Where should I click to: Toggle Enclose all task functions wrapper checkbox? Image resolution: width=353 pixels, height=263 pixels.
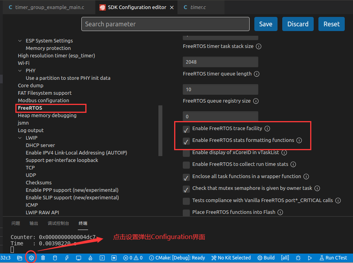pyautogui.click(x=186, y=177)
